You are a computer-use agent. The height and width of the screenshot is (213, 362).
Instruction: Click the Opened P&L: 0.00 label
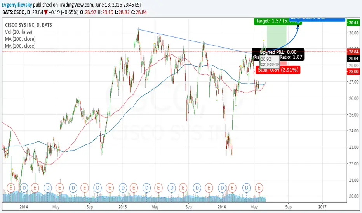pos(278,52)
